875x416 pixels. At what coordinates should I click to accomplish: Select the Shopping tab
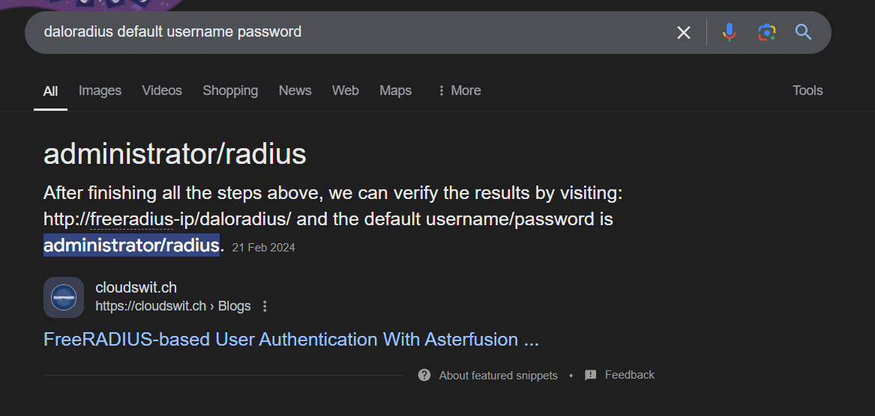[x=230, y=91]
